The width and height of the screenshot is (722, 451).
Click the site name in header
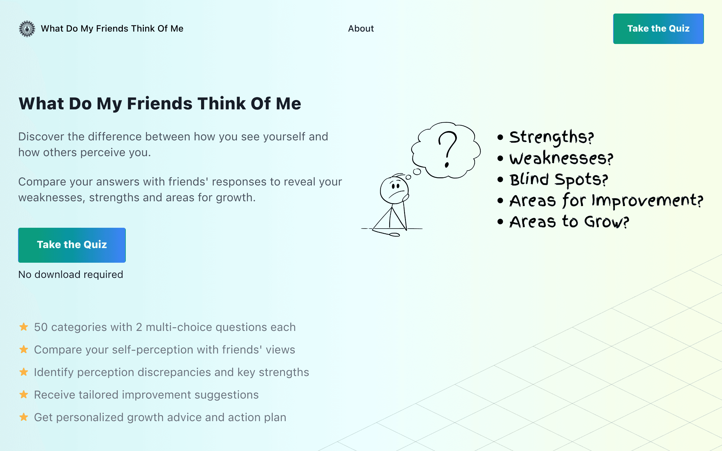[112, 29]
